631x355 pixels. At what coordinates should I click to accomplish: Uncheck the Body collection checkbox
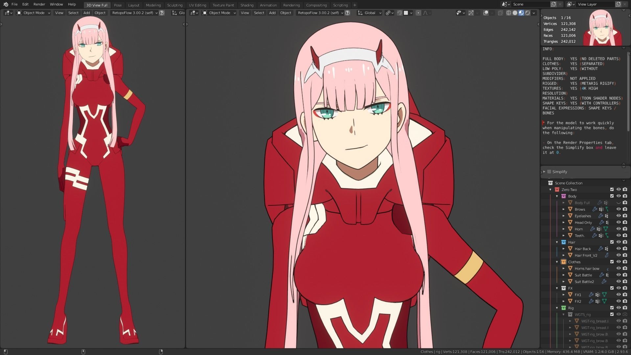tap(612, 196)
